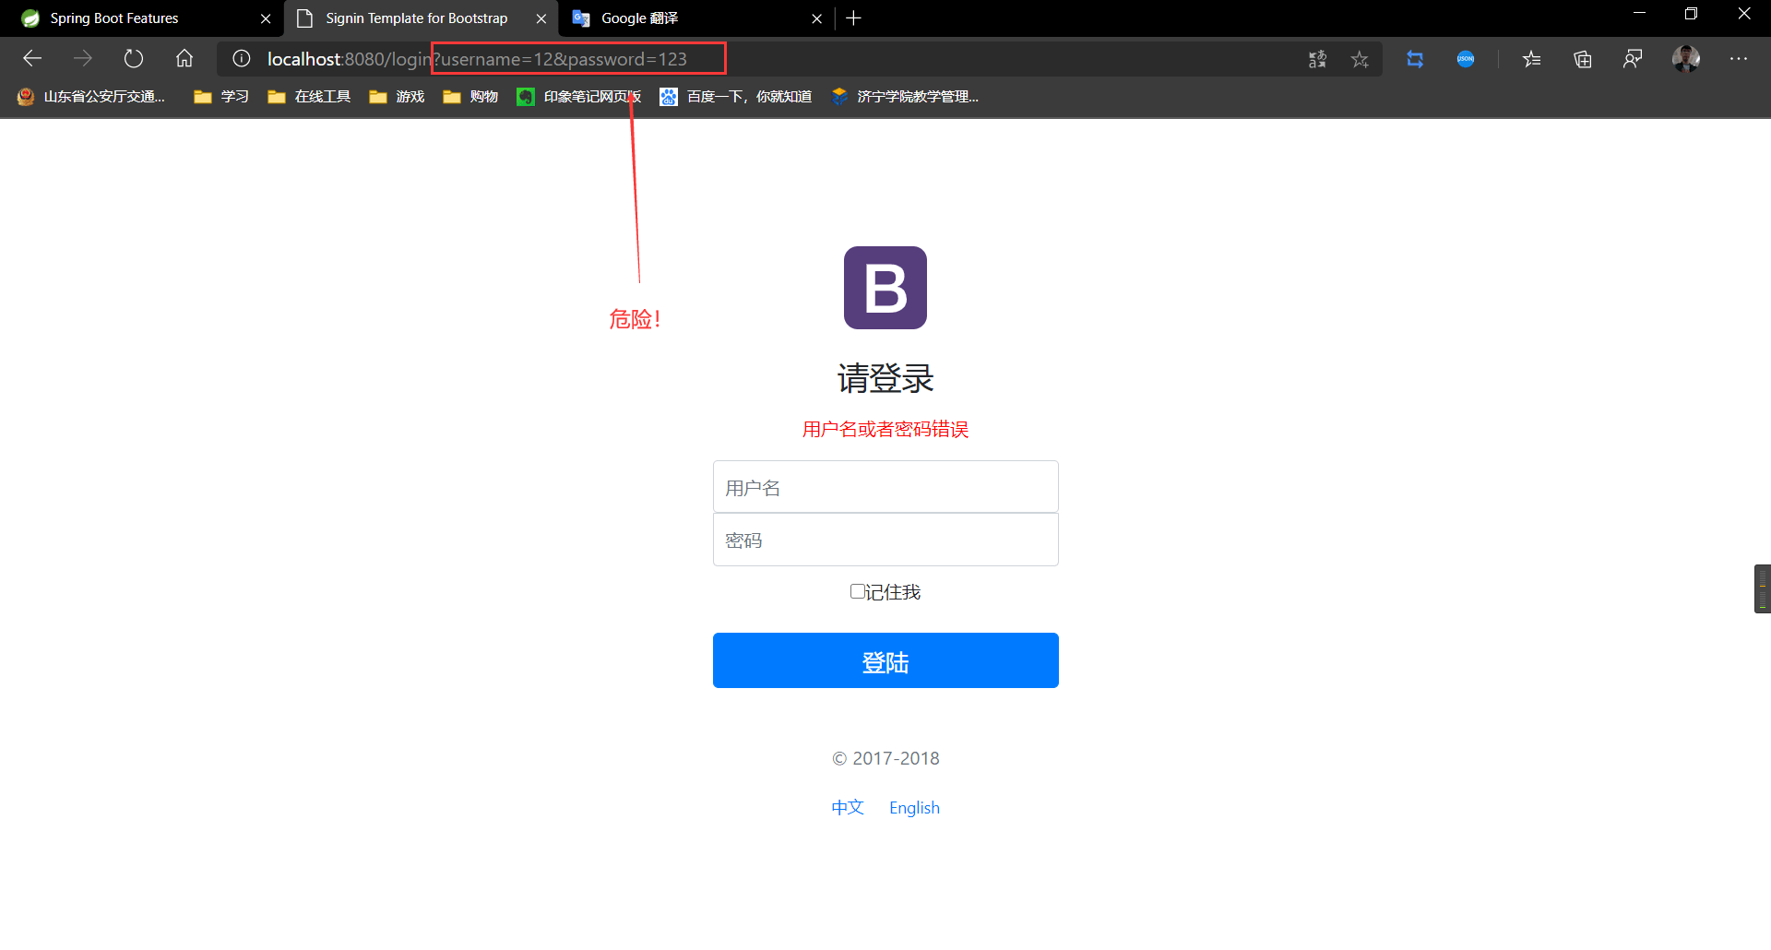The width and height of the screenshot is (1771, 950).
Task: Add page to favorites star icon
Action: (x=1360, y=59)
